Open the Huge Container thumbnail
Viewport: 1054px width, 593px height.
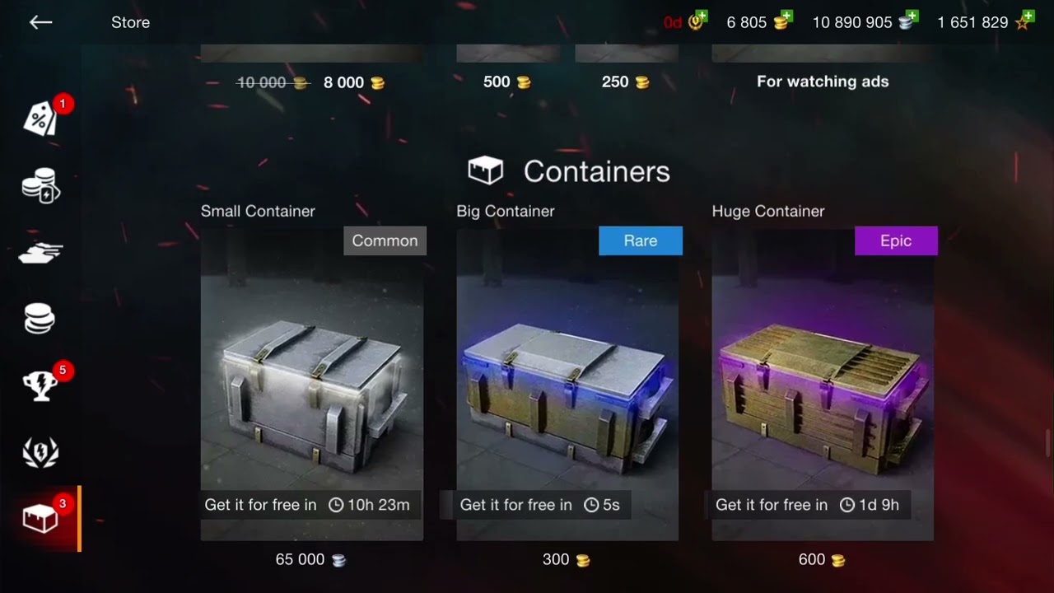(823, 384)
